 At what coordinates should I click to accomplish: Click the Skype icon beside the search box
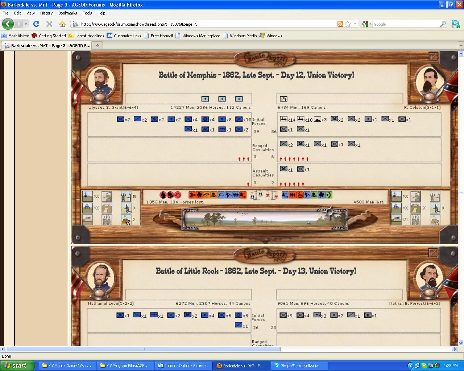click(455, 24)
